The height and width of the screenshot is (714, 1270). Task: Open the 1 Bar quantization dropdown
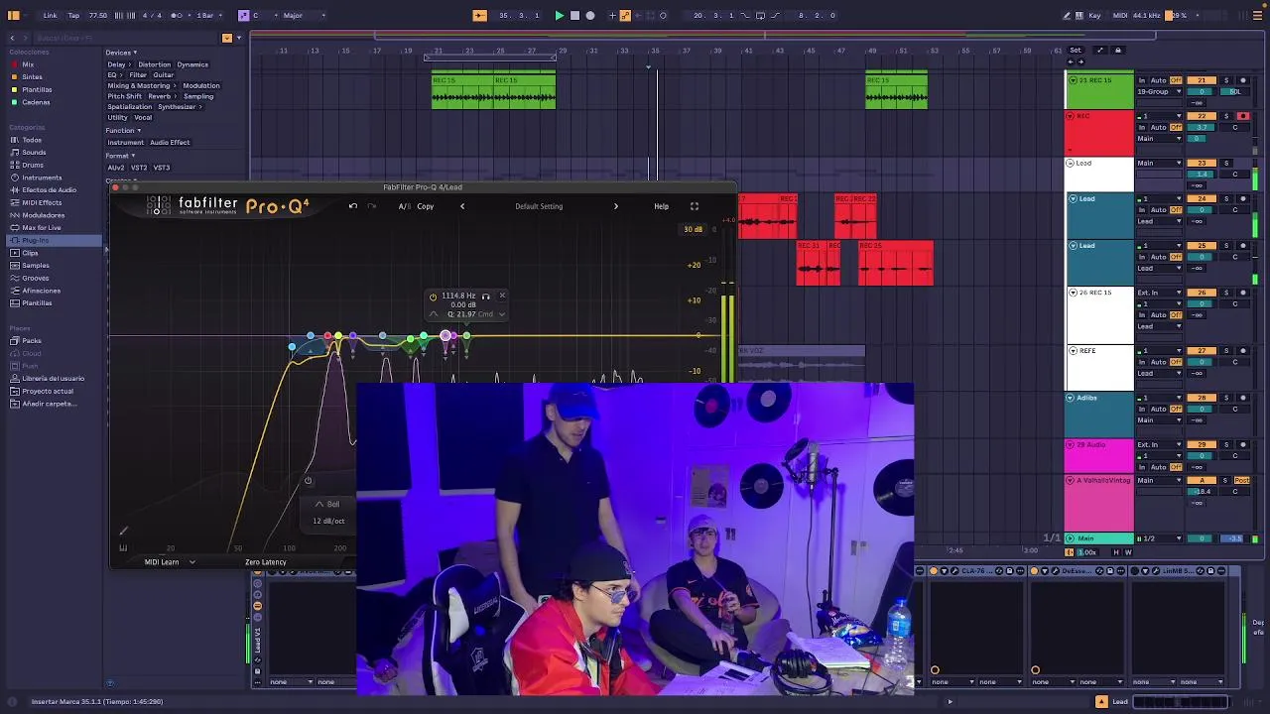click(207, 15)
